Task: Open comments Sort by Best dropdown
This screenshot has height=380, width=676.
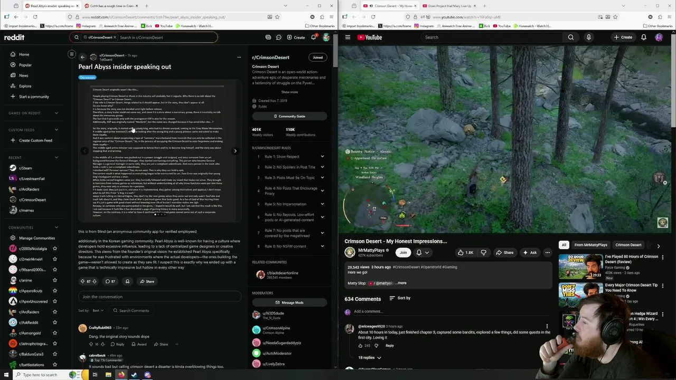Action: click(x=98, y=310)
